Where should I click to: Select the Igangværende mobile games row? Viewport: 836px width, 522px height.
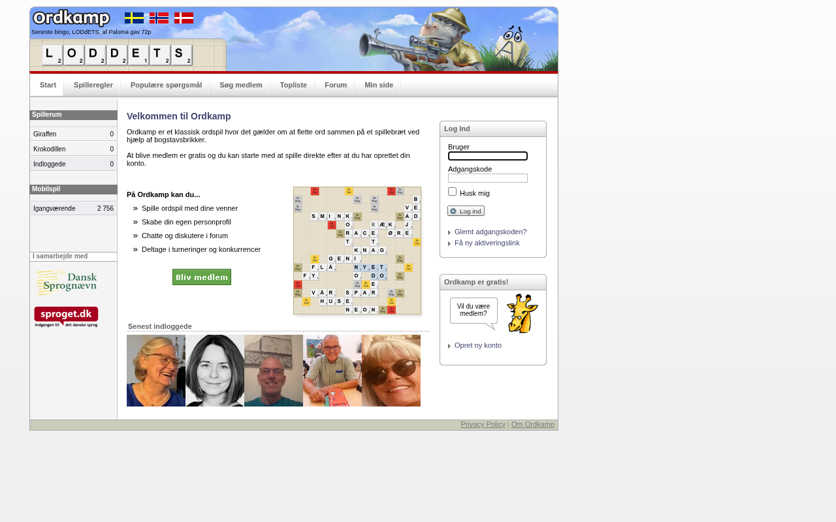[x=73, y=208]
